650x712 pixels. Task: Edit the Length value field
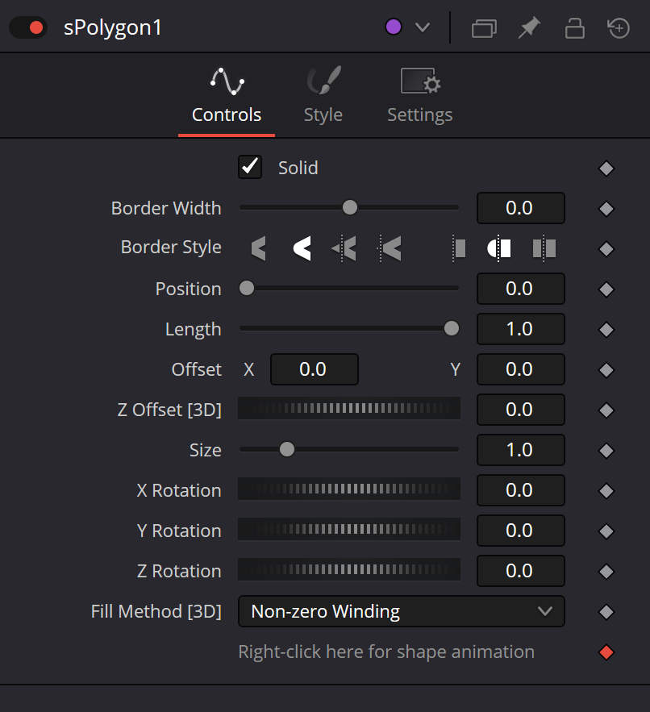click(x=520, y=329)
